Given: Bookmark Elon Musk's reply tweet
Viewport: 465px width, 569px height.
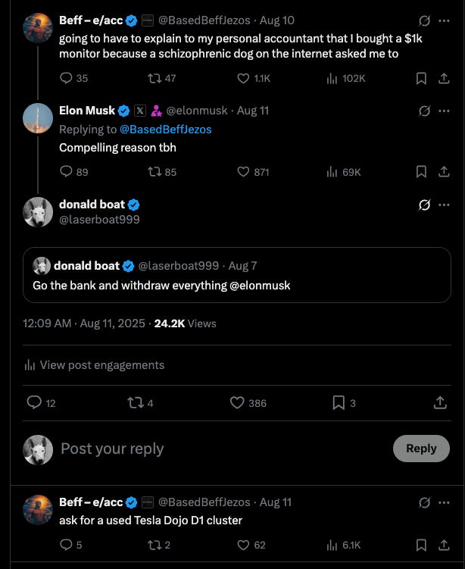Looking at the screenshot, I should 422,172.
